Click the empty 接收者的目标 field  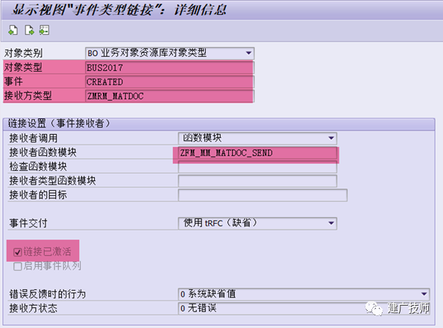(263, 195)
